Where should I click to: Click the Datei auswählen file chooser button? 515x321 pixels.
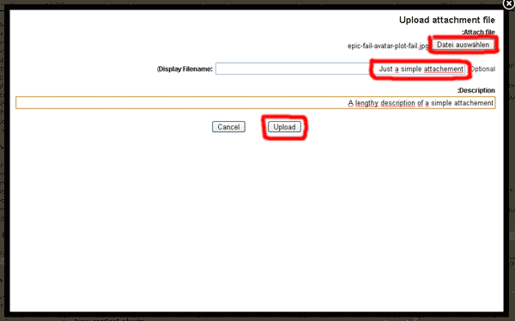[463, 45]
